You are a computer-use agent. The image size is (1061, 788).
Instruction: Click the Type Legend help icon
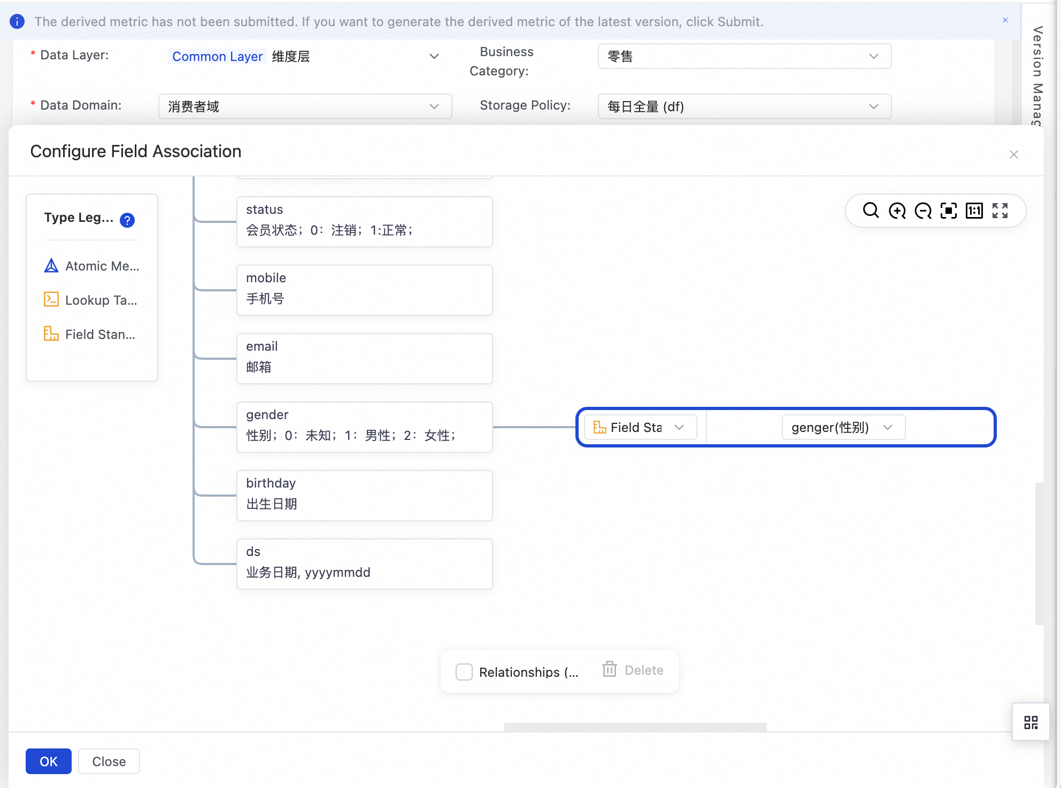pos(127,220)
